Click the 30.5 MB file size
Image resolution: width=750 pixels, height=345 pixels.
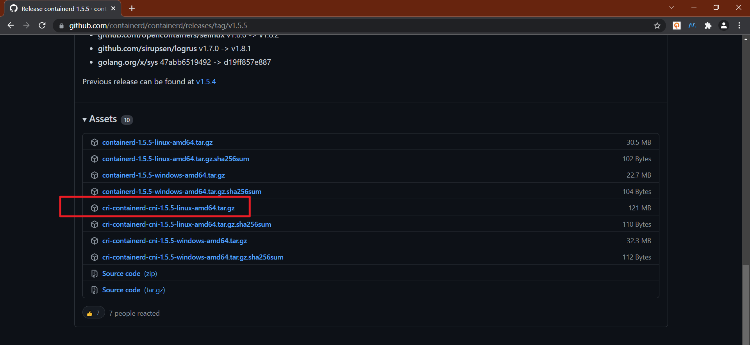point(639,142)
